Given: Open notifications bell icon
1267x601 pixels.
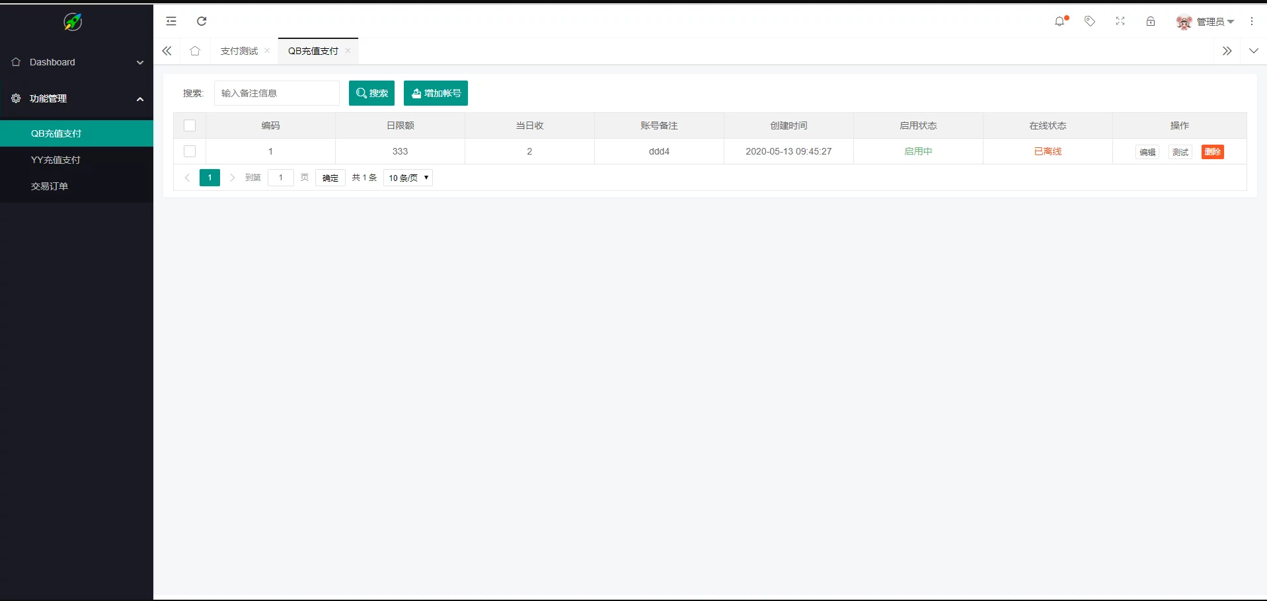Looking at the screenshot, I should [1059, 21].
